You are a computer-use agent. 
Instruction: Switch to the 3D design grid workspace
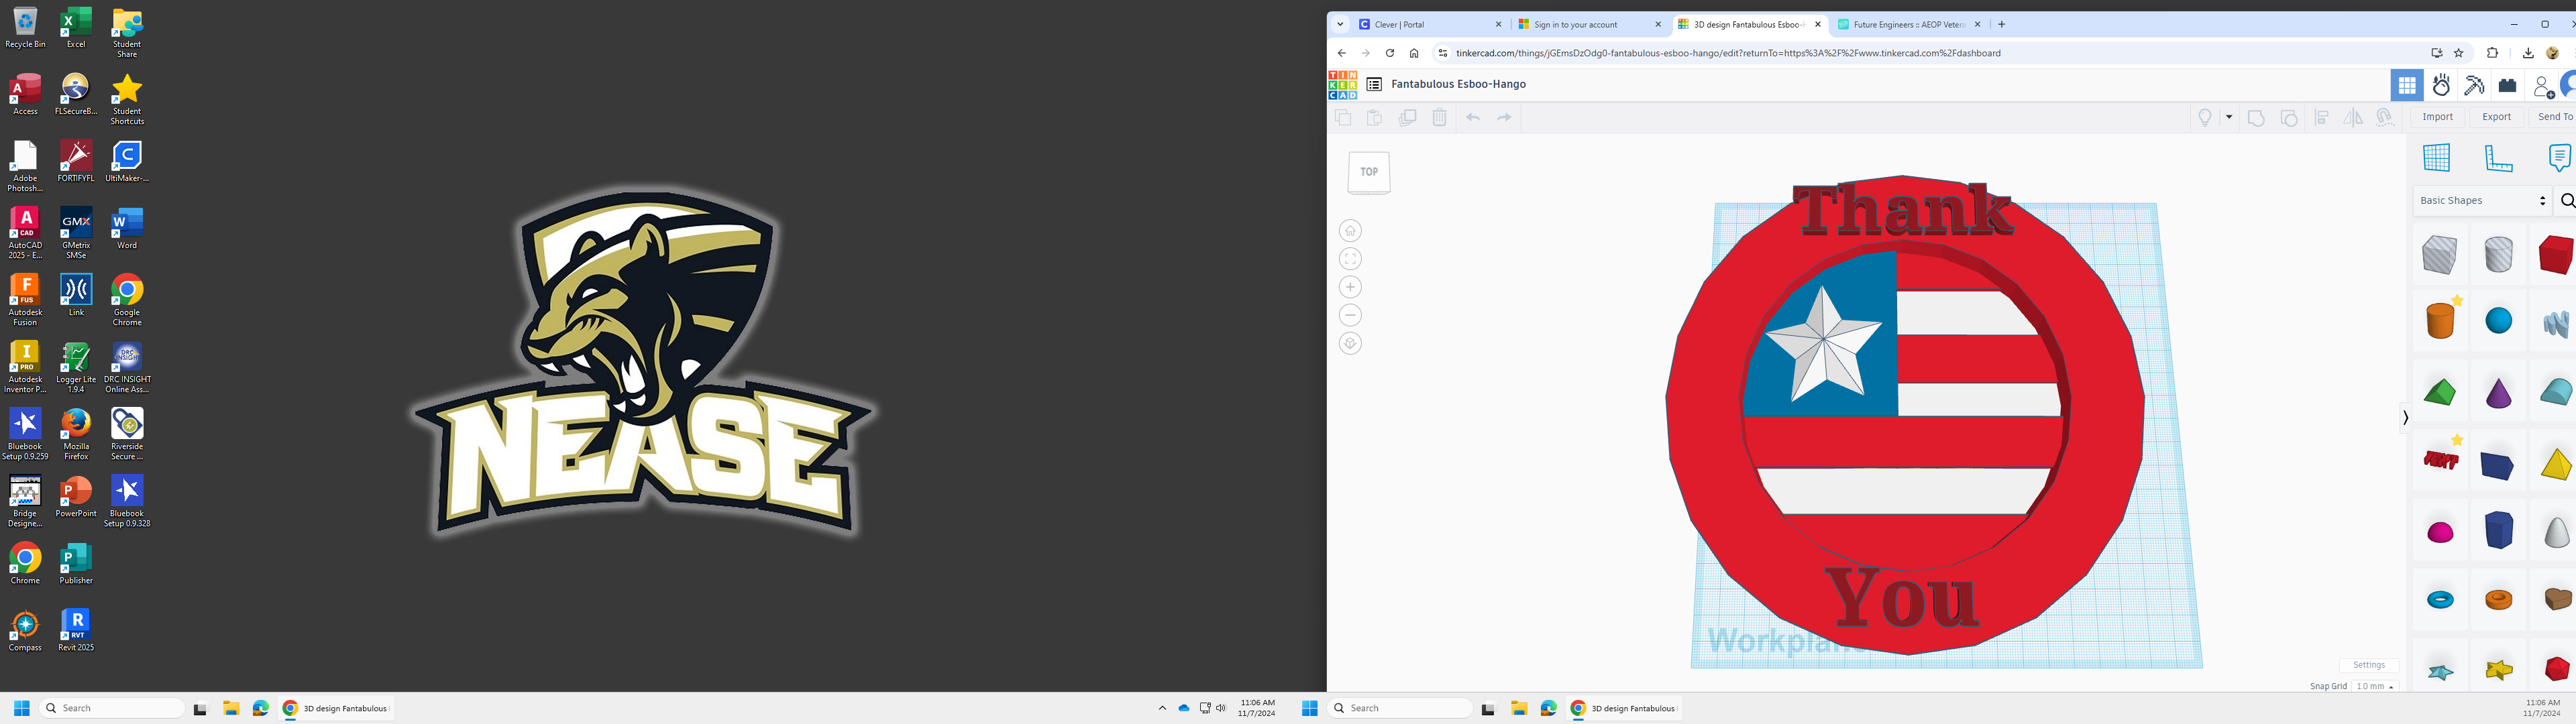(x=2407, y=86)
